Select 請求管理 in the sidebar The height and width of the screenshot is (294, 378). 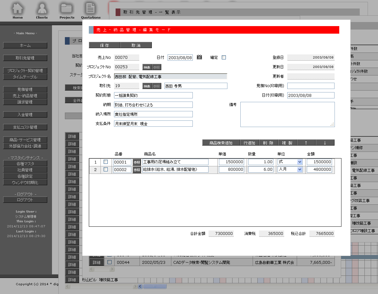click(25, 102)
